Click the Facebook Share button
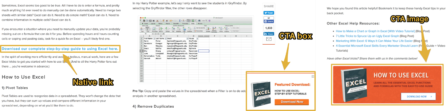The image size is (447, 111). pyautogui.click(x=269, y=21)
